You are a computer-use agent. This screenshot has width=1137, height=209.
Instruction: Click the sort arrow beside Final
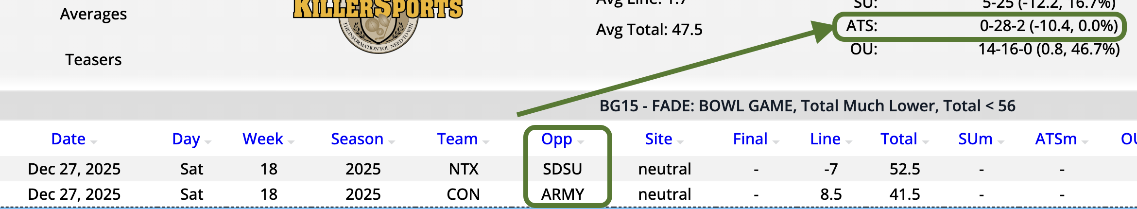(x=776, y=142)
